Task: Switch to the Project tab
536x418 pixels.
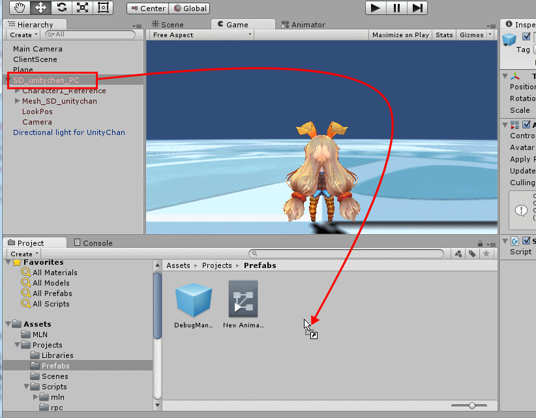Action: [x=35, y=243]
